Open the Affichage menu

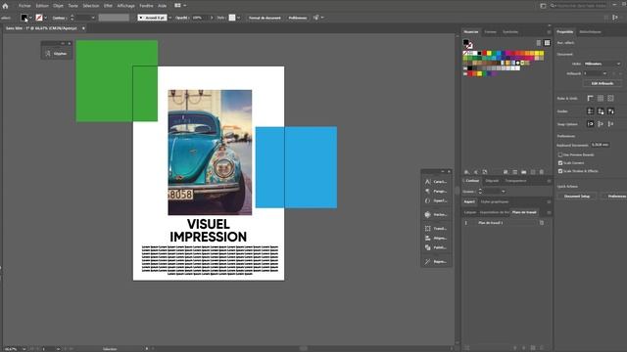pos(126,6)
